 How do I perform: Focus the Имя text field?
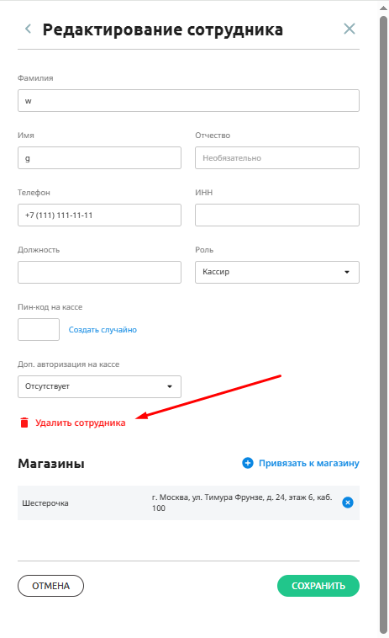point(99,158)
